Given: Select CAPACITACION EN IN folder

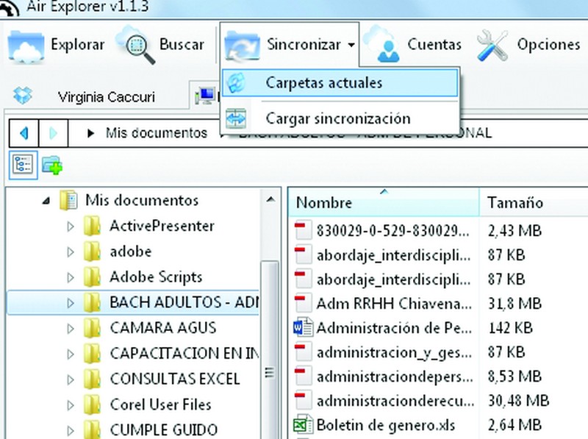Looking at the screenshot, I should click(184, 354).
